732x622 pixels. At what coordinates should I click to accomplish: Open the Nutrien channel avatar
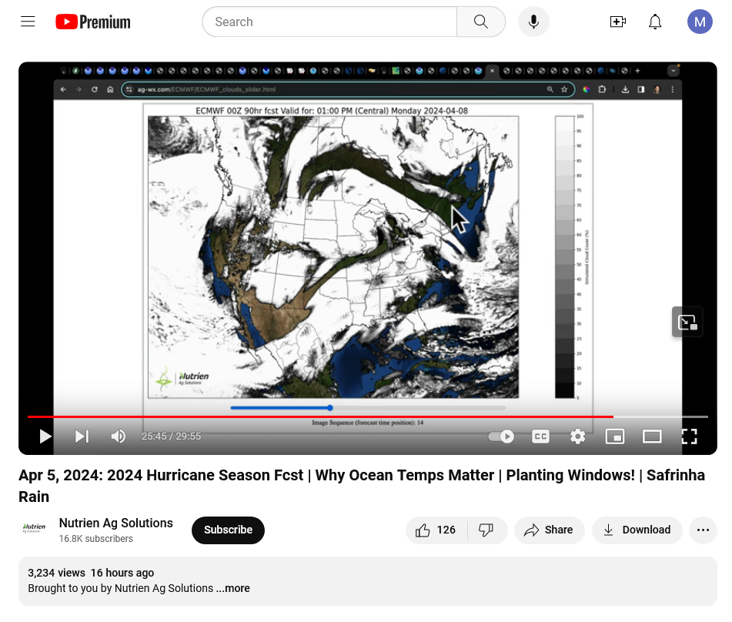point(34,529)
